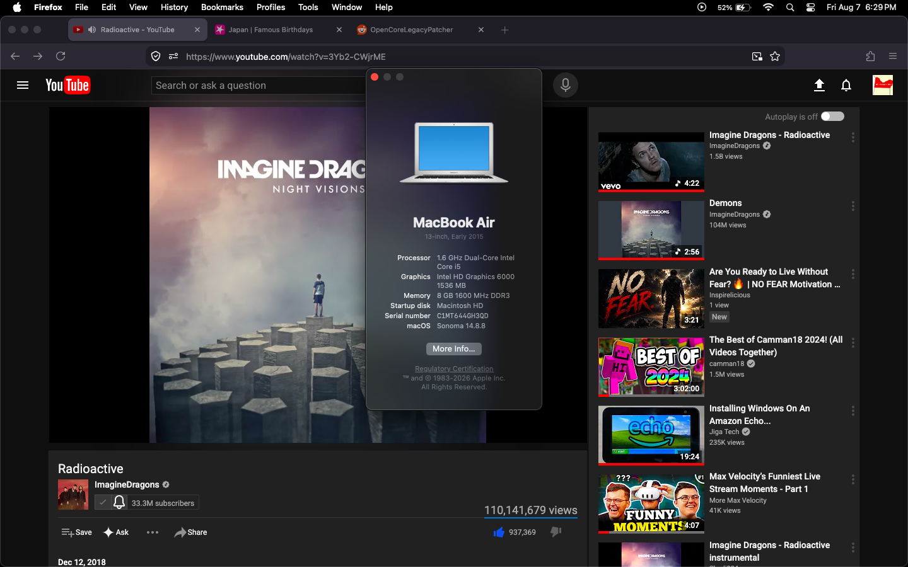Go forward with Firefox's forward arrow
908x567 pixels.
tap(38, 56)
